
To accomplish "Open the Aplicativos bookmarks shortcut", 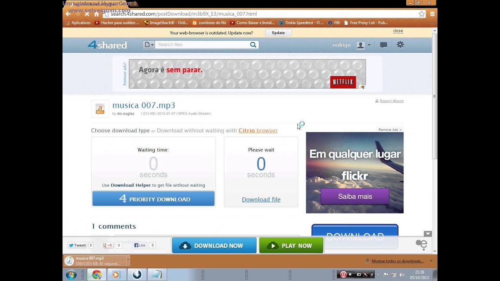I will [78, 23].
